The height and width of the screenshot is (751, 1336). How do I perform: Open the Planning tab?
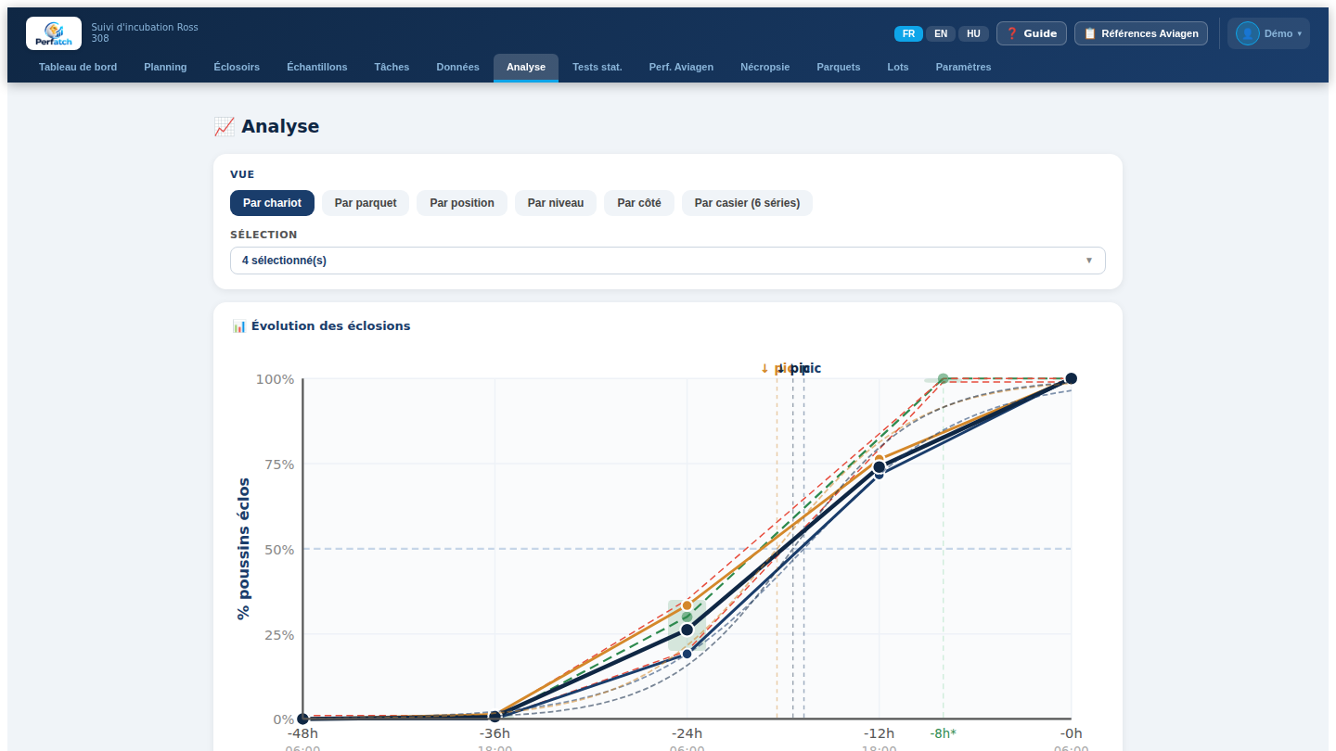tap(165, 67)
